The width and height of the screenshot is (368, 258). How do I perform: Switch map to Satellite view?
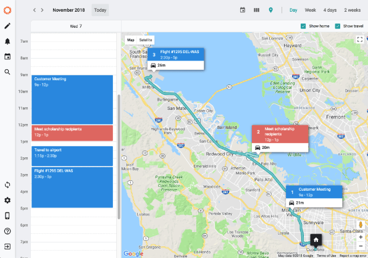[146, 40]
